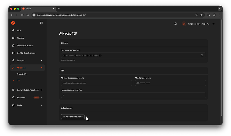Image resolution: width=231 pixels, height=136 pixels.
Task: Click the Ativação TEF page heading
Action: pyautogui.click(x=68, y=33)
